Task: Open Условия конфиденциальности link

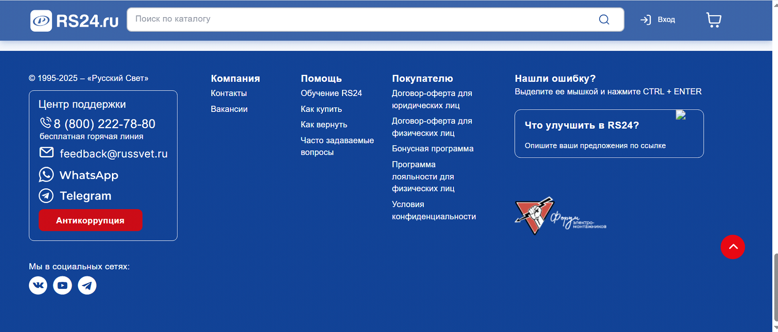Action: [x=433, y=210]
